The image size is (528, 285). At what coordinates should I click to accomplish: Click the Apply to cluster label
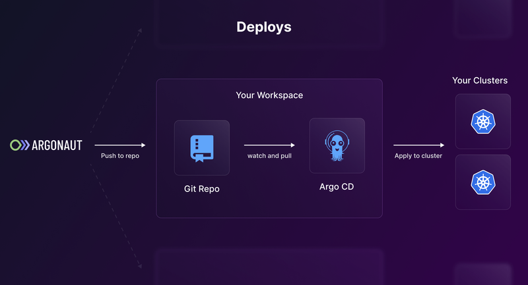pos(418,156)
